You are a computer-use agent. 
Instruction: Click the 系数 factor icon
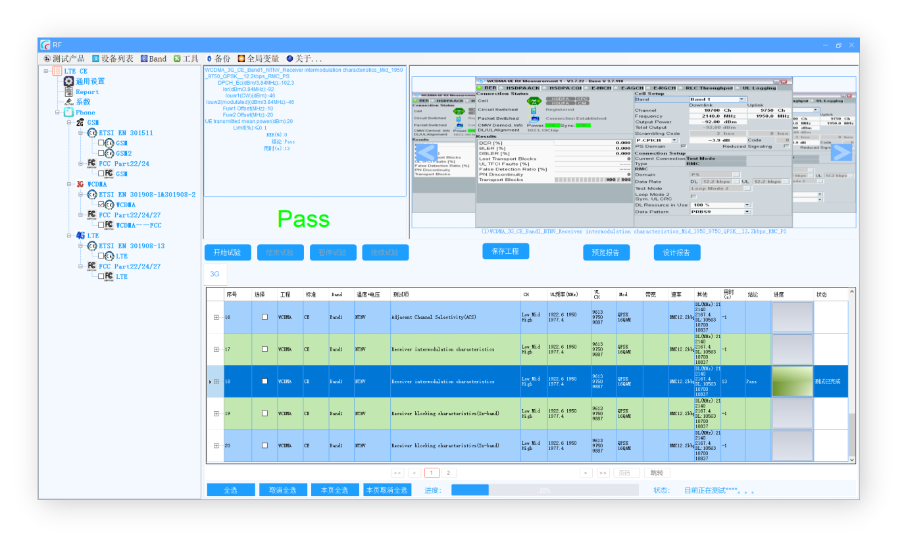click(x=68, y=102)
